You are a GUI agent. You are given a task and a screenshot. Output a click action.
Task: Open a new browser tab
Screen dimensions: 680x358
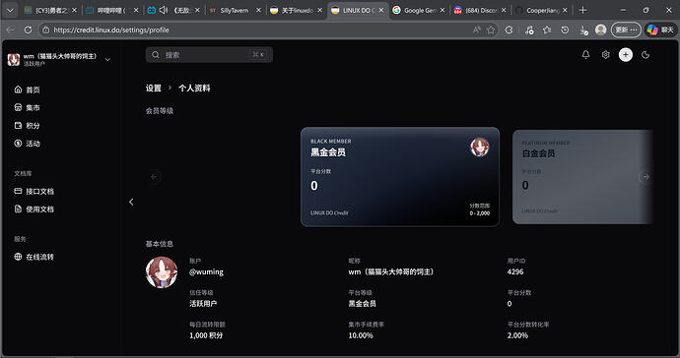(582, 10)
